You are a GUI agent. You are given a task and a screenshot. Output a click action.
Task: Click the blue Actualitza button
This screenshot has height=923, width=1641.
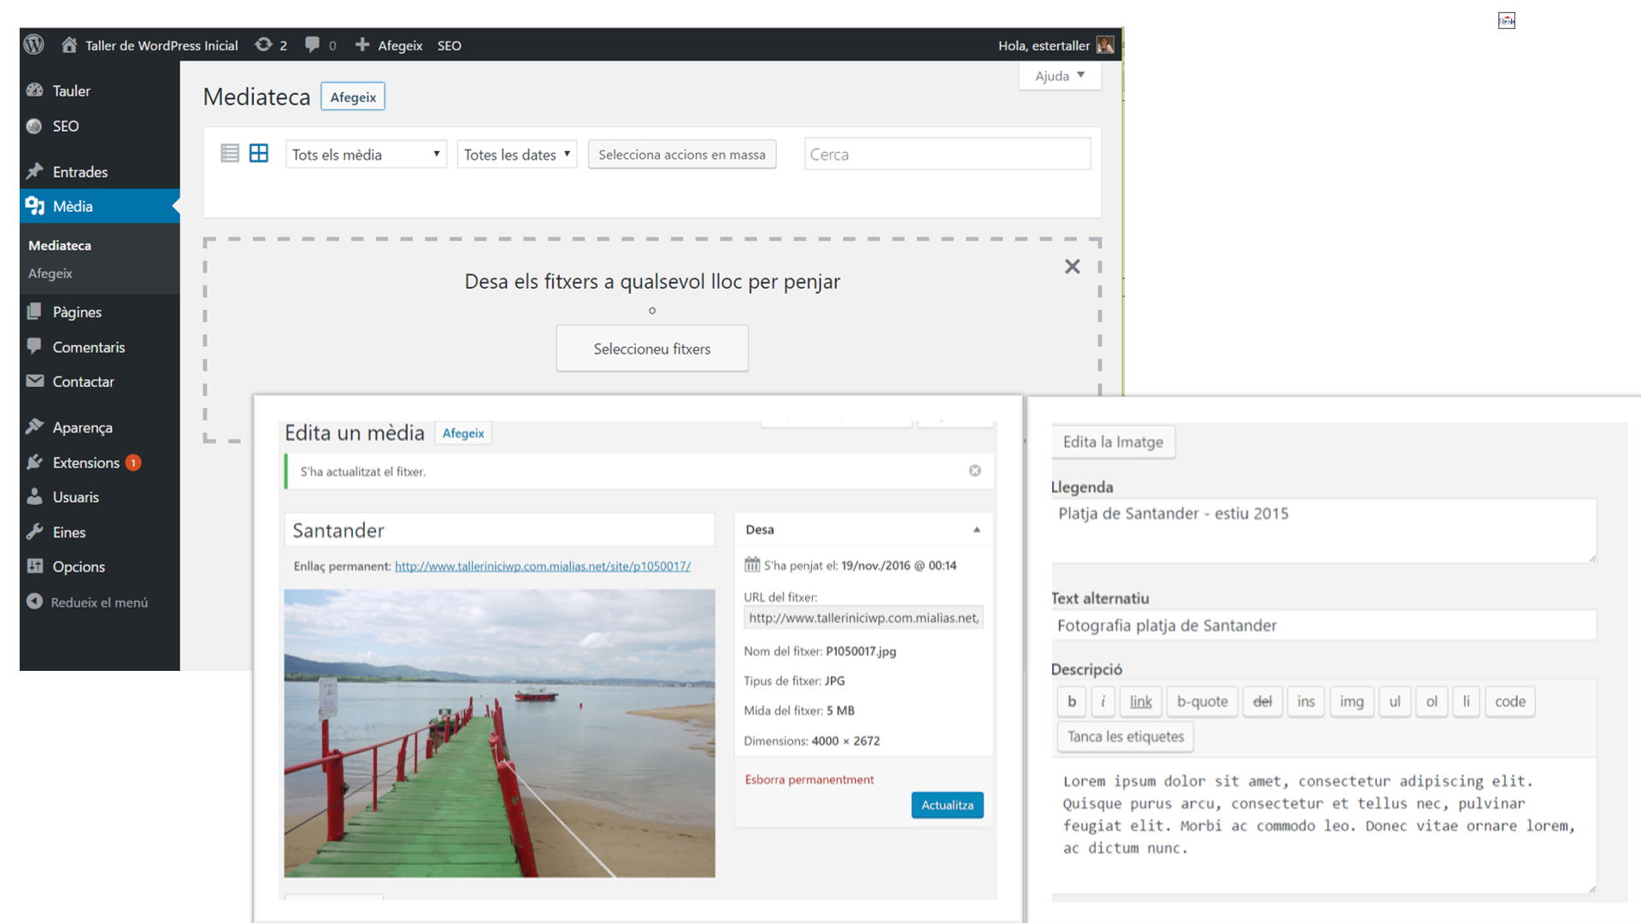[x=947, y=805]
